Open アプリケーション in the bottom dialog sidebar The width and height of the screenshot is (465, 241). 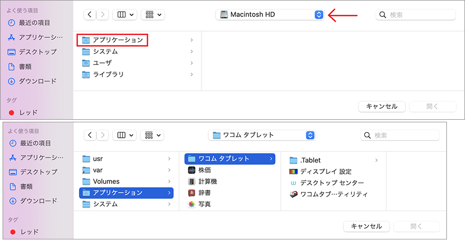click(x=36, y=158)
